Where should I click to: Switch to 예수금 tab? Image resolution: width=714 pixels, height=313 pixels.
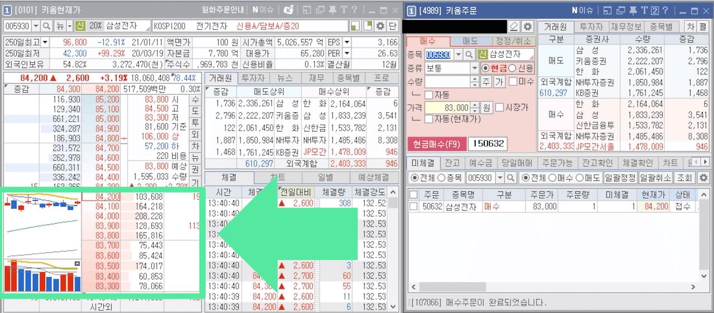pos(480,163)
